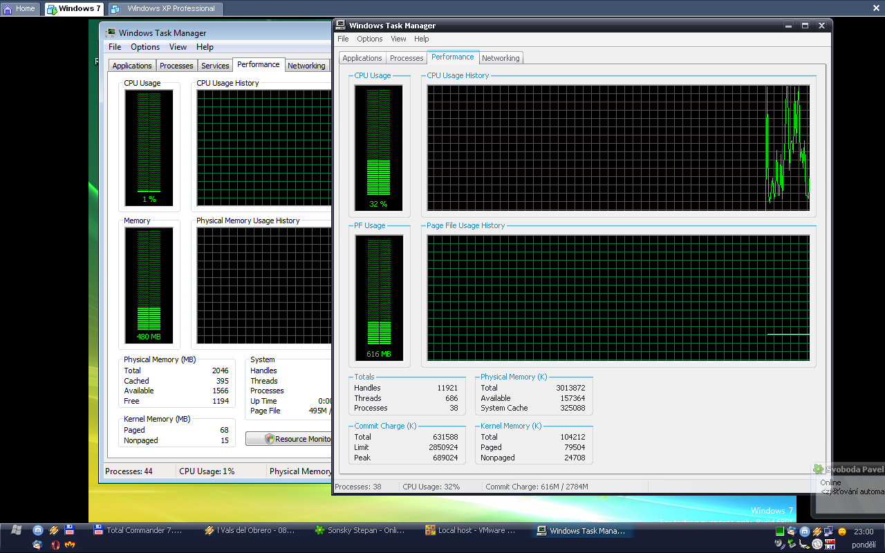This screenshot has width=885, height=553.
Task: Open File menu in front Task Manager
Action: point(343,39)
